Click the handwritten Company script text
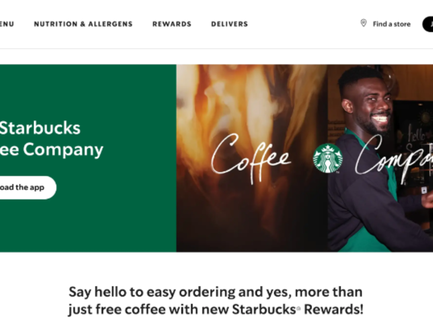 (394, 158)
